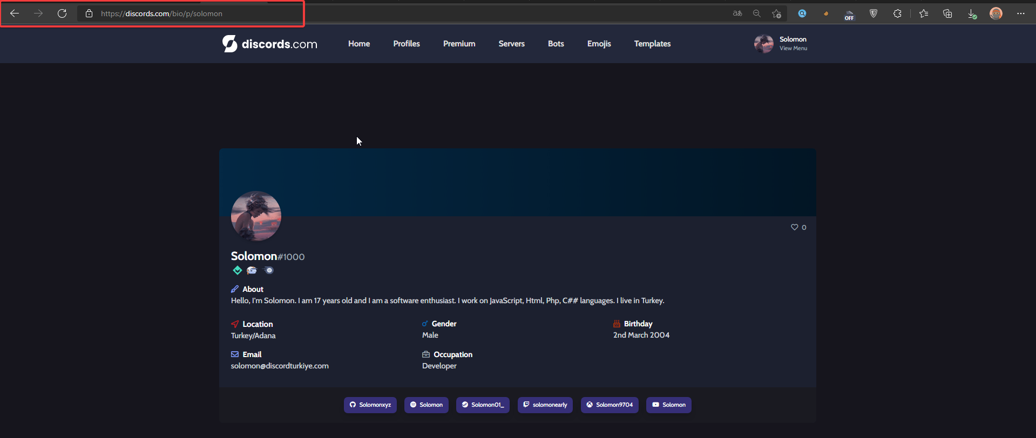Image resolution: width=1036 pixels, height=438 pixels.
Task: Click the Turkey/Adana location text
Action: pos(253,336)
